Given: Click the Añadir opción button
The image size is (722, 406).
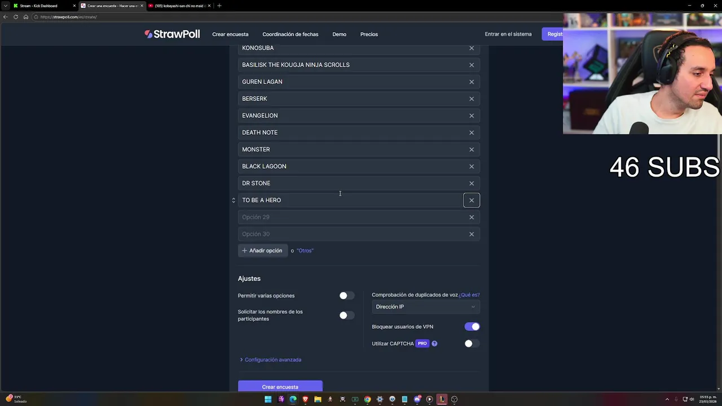Looking at the screenshot, I should [x=263, y=250].
